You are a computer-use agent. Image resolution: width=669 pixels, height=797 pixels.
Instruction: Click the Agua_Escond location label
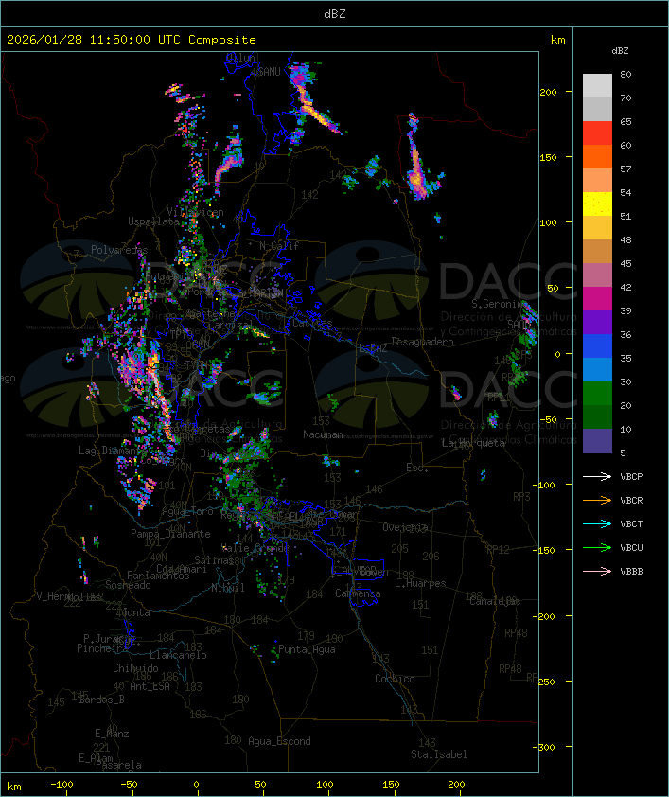[x=278, y=741]
